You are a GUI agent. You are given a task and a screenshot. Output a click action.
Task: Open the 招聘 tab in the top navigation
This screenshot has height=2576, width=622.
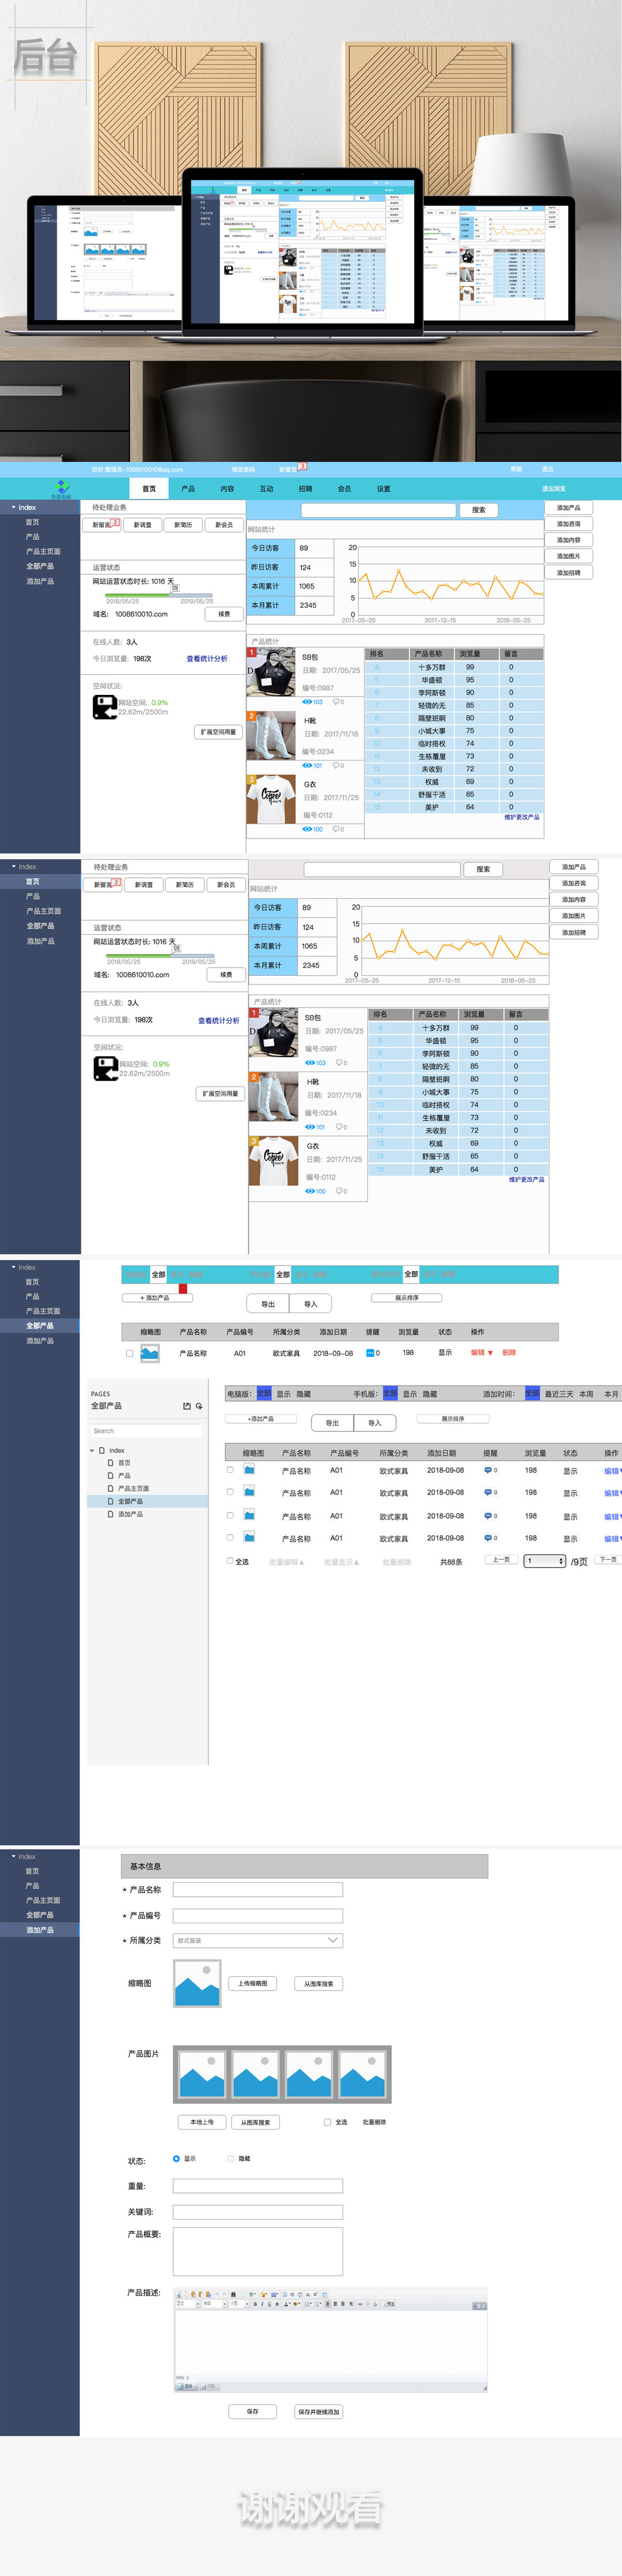tap(305, 489)
